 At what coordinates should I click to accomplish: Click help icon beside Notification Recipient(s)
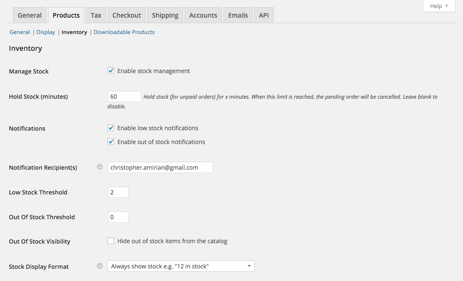tap(100, 167)
